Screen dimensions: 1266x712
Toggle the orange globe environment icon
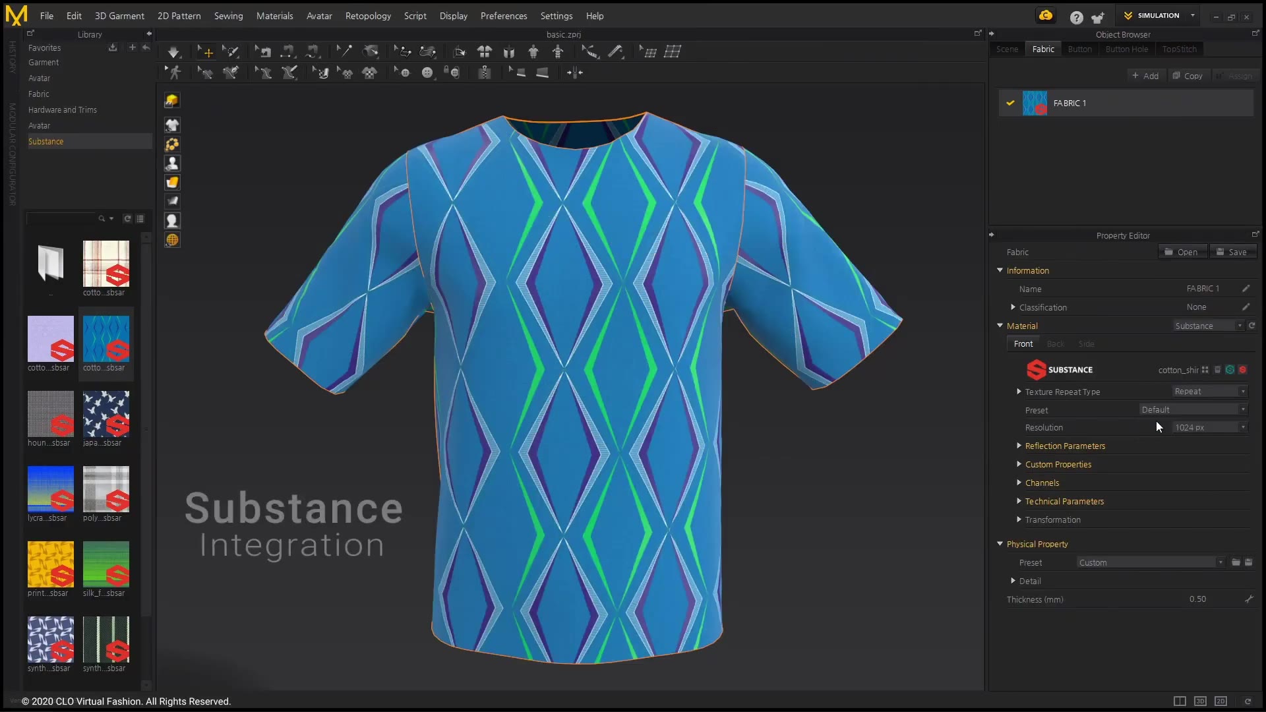172,239
